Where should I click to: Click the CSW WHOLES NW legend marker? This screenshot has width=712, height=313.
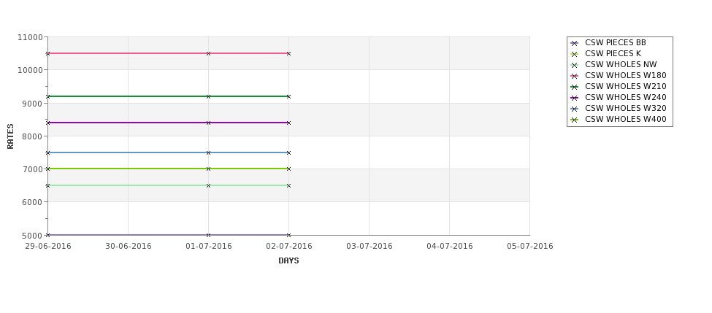point(575,66)
